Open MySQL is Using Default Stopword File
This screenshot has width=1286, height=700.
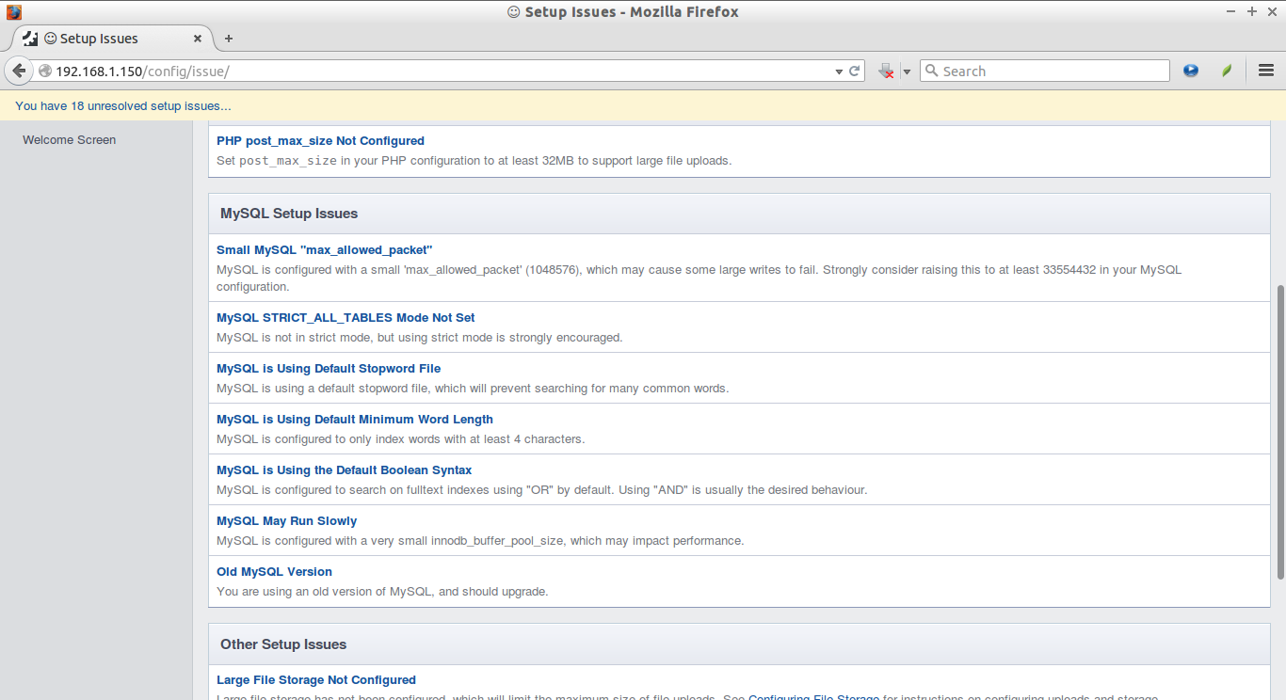pyautogui.click(x=329, y=369)
